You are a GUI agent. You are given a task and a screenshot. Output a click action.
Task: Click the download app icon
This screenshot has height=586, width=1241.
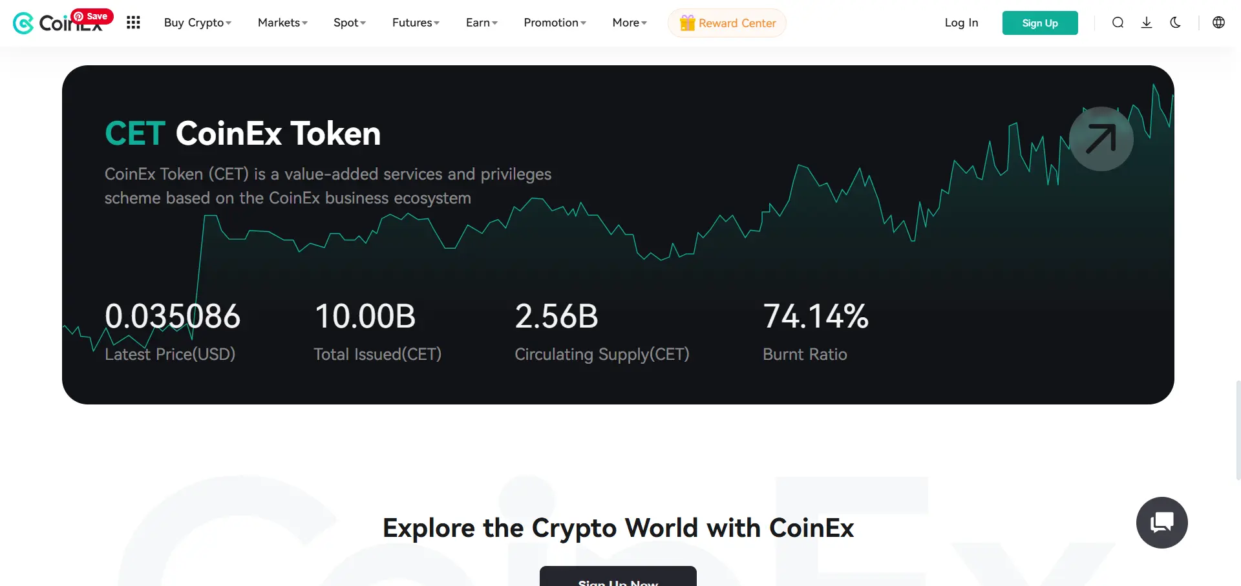pos(1147,23)
